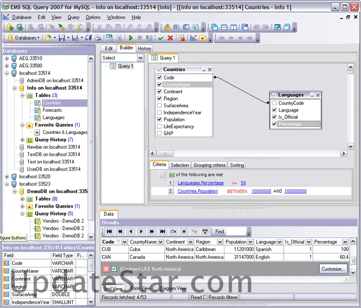
Task: Click the register database icon
Action: coord(10,27)
